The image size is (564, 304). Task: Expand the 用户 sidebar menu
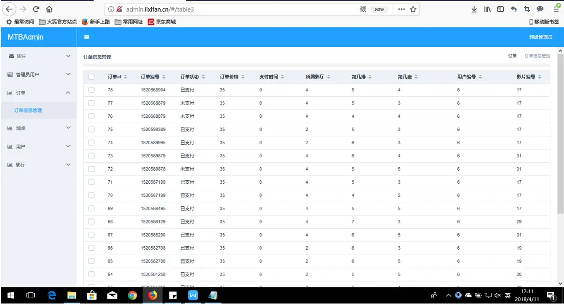pos(39,147)
